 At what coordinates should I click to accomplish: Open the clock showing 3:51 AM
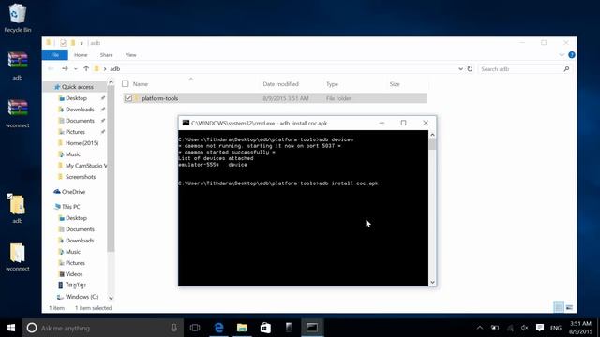580,328
